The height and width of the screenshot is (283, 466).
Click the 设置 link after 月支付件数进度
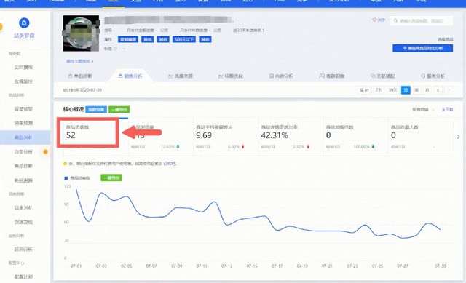point(217,31)
